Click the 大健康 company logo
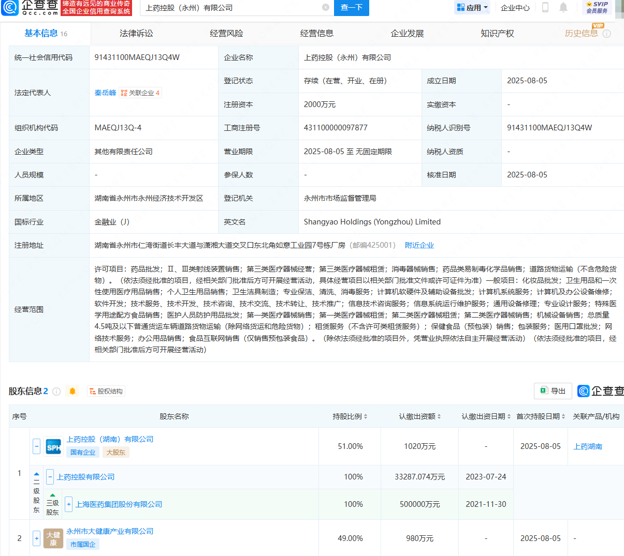Viewport: 624px width, 556px height. click(53, 538)
